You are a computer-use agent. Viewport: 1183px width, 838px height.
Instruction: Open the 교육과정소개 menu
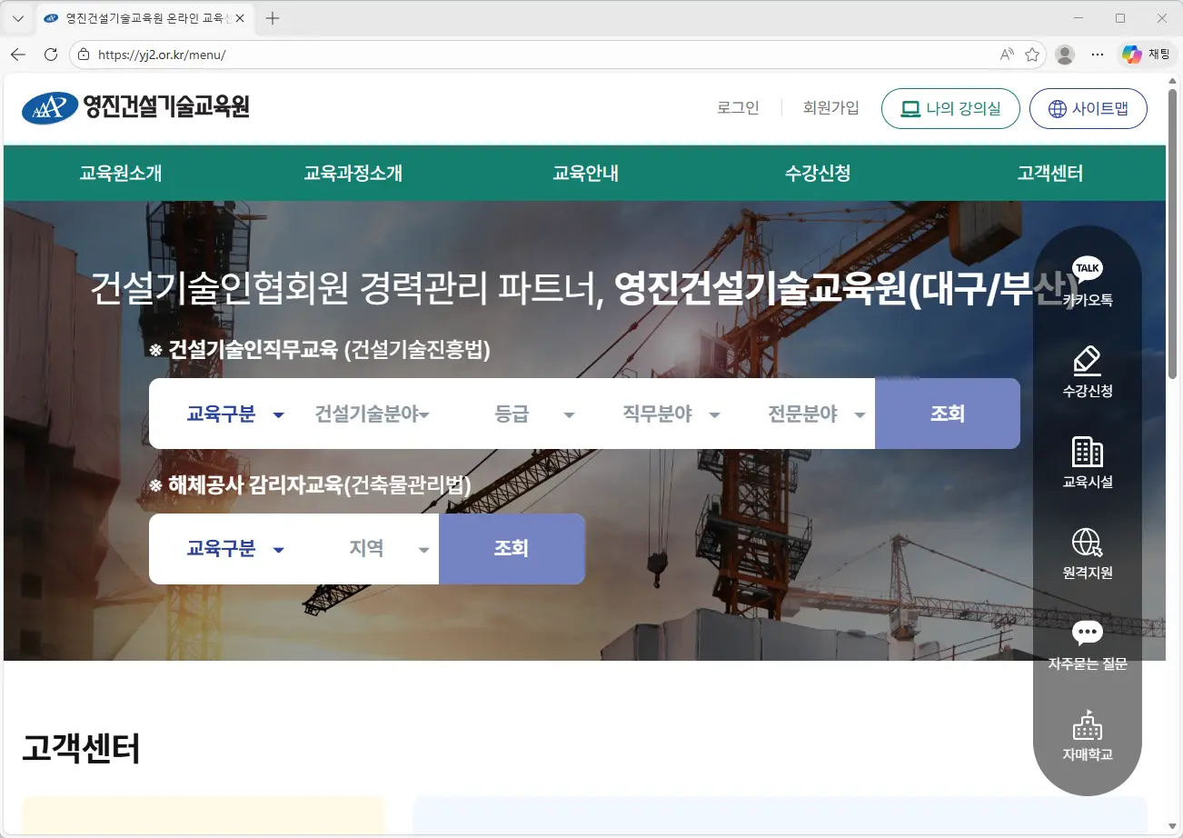(353, 174)
